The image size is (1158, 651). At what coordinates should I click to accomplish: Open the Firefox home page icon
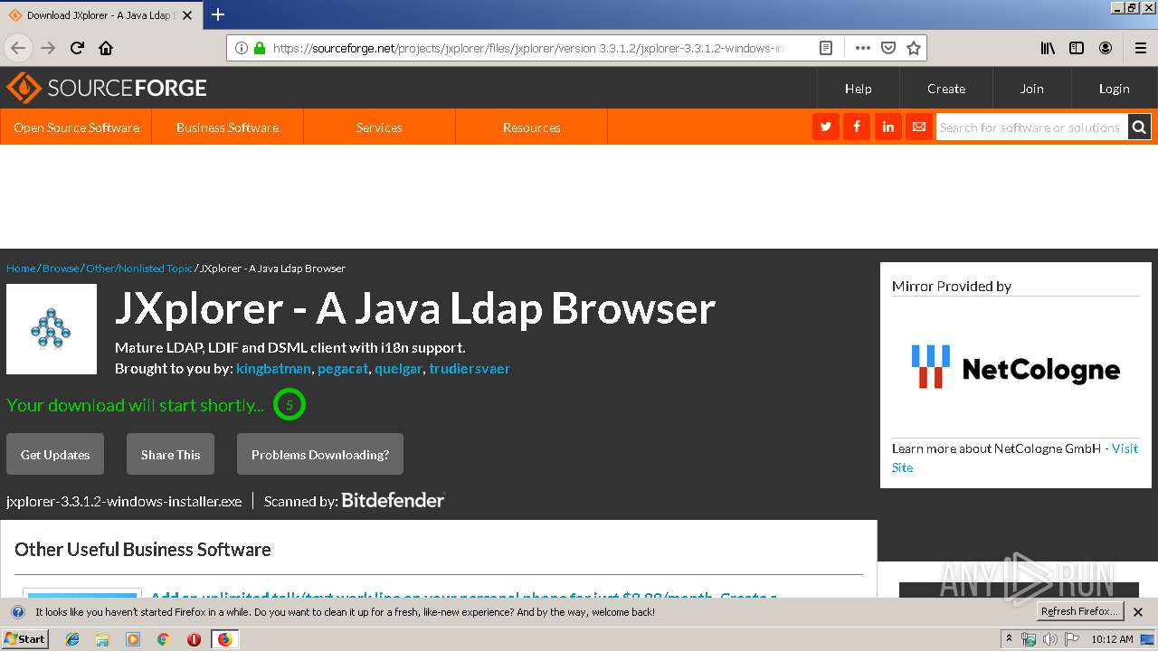click(x=106, y=48)
